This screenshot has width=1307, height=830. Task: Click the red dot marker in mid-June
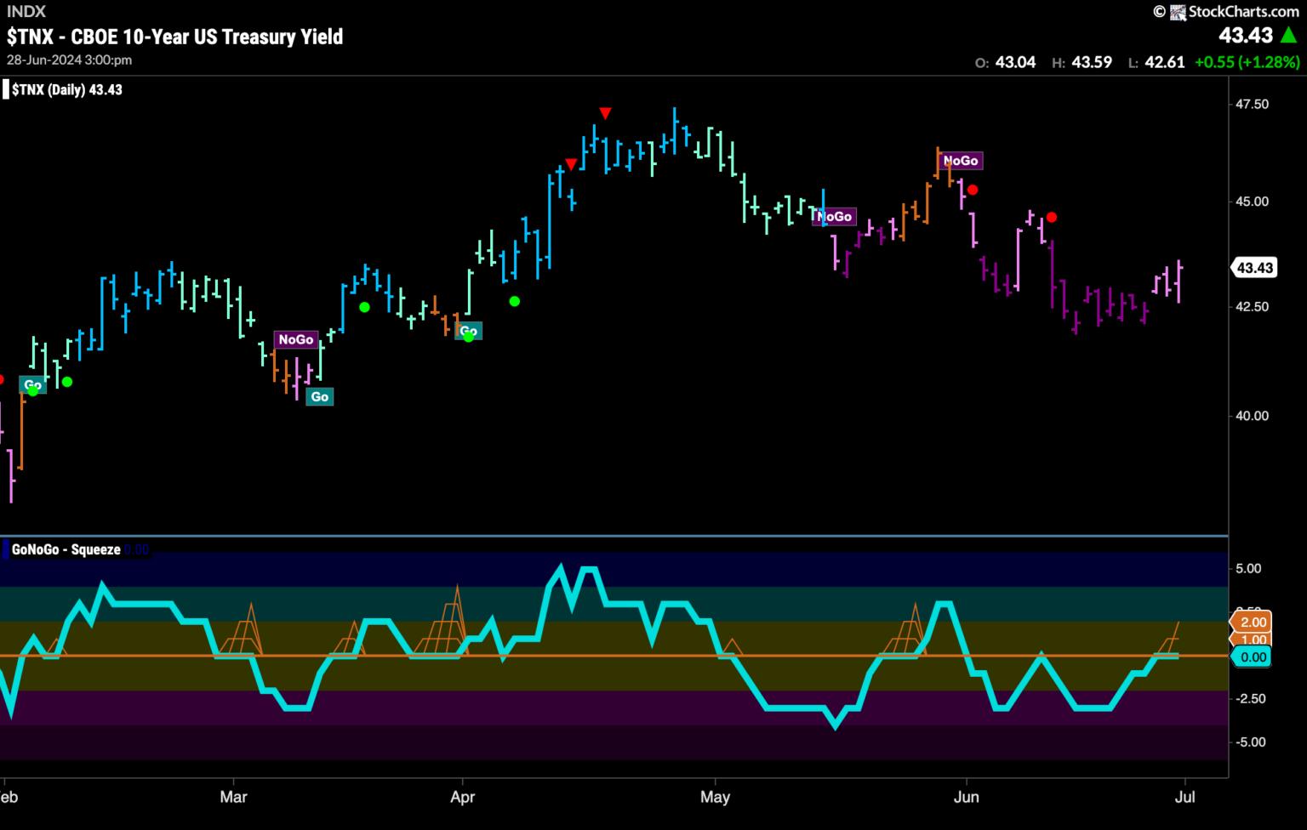1052,217
